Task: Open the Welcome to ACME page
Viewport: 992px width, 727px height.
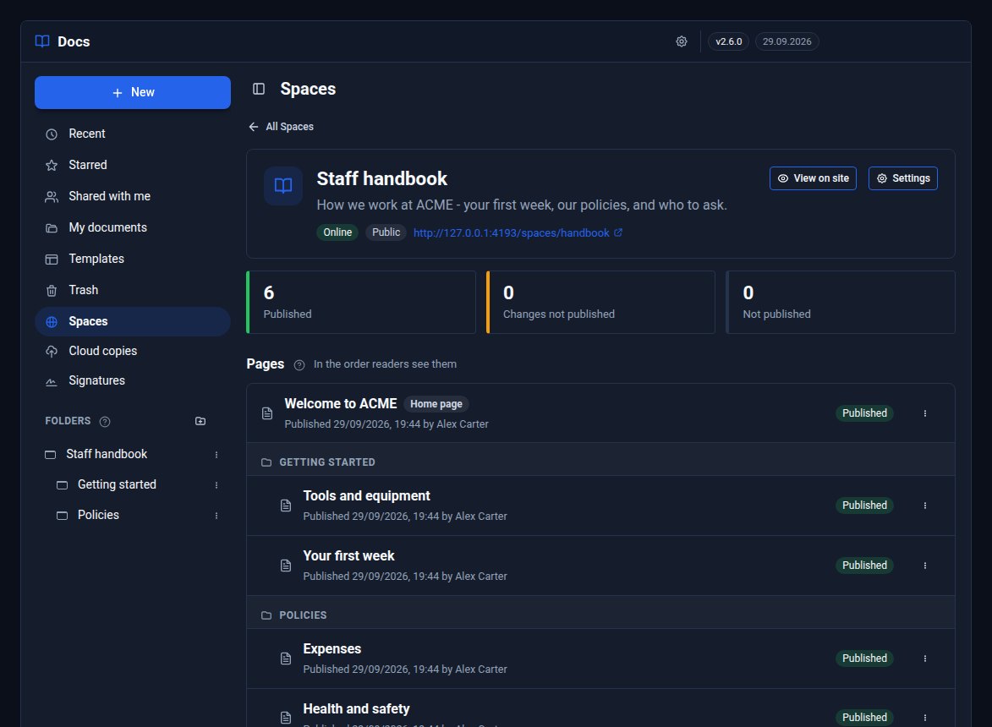Action: pyautogui.click(x=341, y=403)
